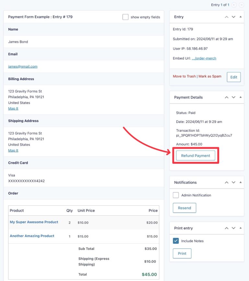249x281 pixels.
Task: Open the Map It link under Billing Address
Action: coord(13,108)
